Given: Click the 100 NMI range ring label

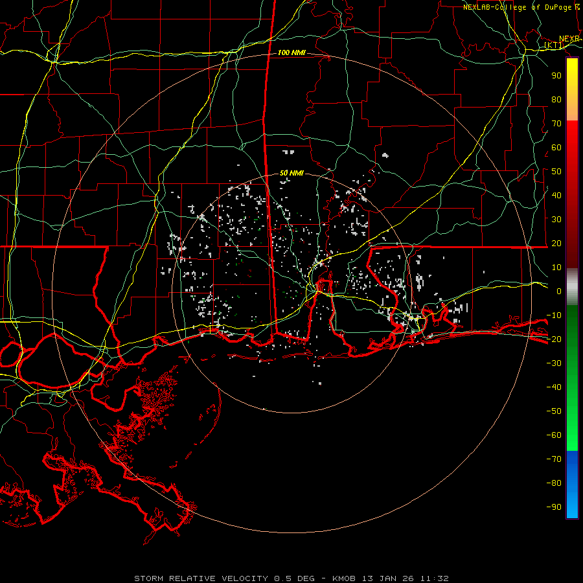Looking at the screenshot, I should click(291, 53).
